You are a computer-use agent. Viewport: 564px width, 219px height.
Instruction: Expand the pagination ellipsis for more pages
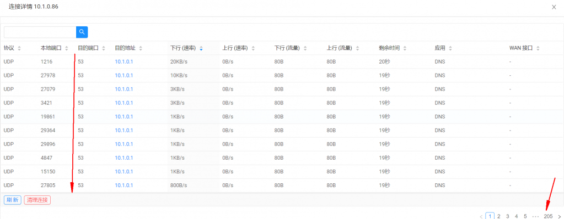click(535, 216)
